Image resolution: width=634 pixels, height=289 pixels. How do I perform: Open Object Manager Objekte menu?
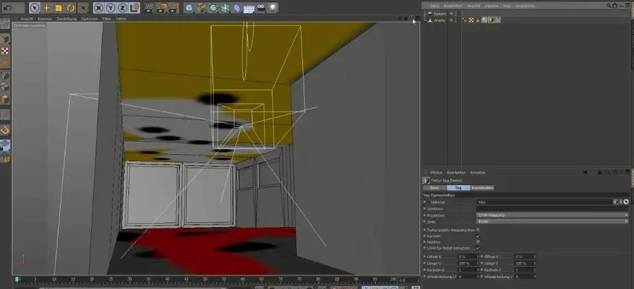(x=491, y=6)
